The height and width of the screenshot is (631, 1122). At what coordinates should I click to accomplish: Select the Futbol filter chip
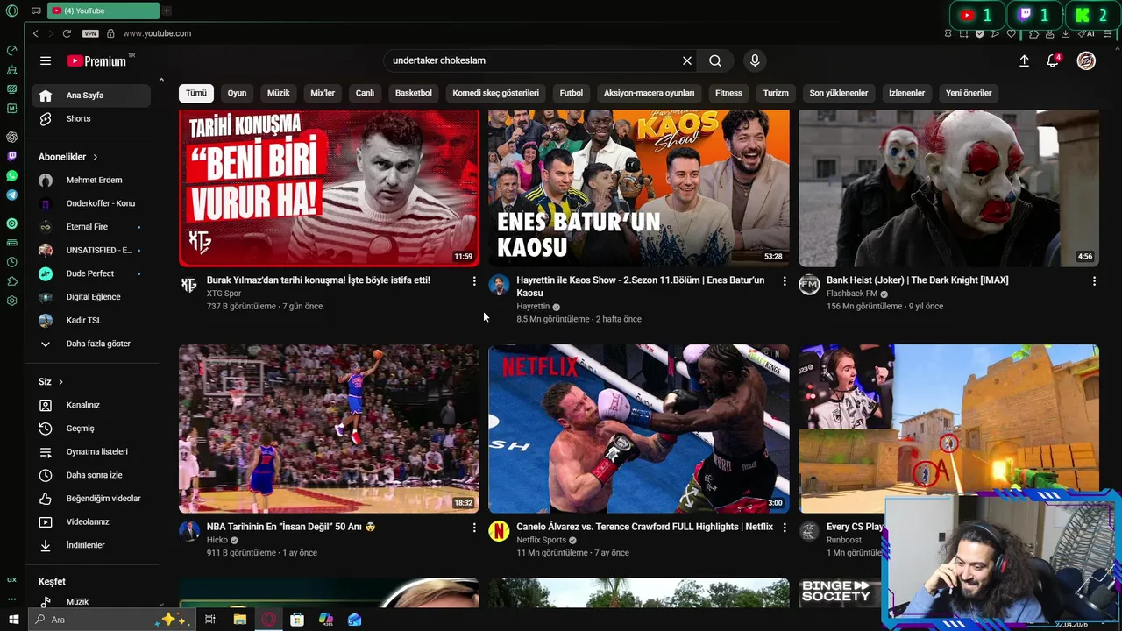[x=572, y=93]
